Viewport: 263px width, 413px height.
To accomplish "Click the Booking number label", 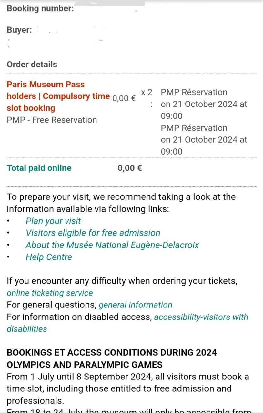I will 40,8.
